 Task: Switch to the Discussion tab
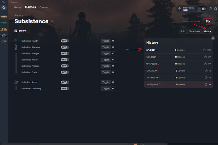coord(194,31)
